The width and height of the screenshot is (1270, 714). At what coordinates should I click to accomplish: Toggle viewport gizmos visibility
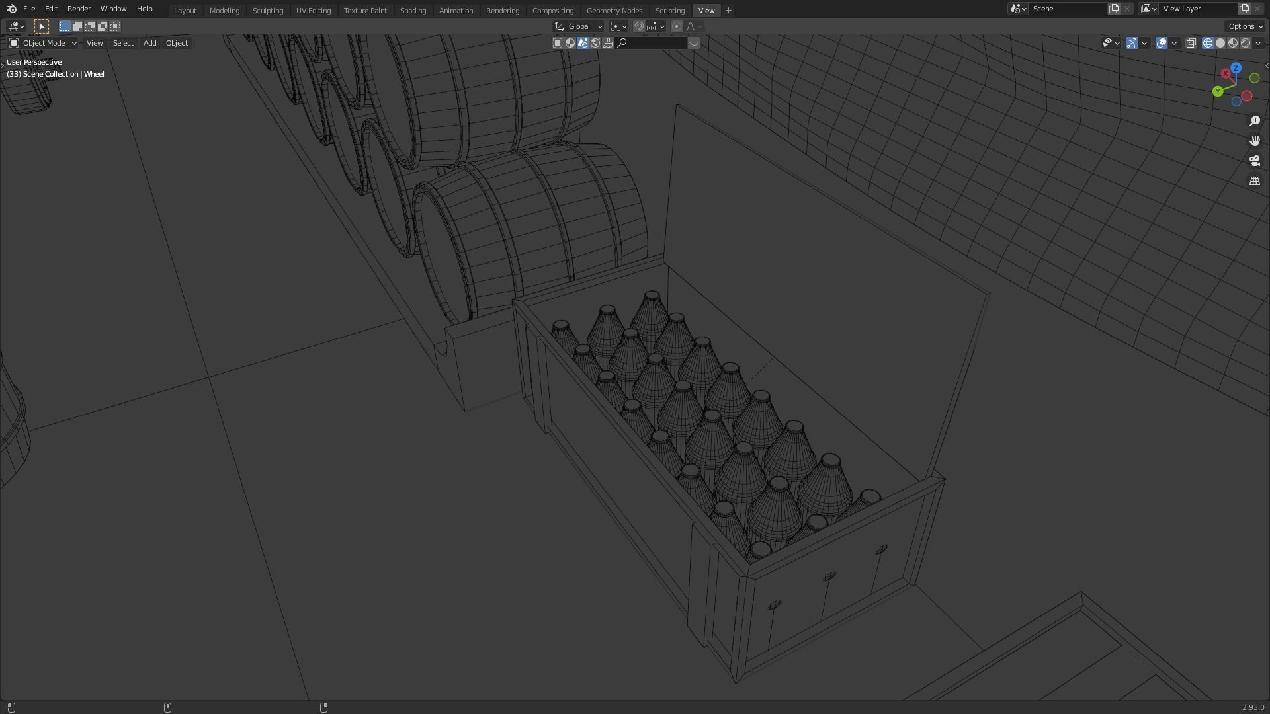1132,43
